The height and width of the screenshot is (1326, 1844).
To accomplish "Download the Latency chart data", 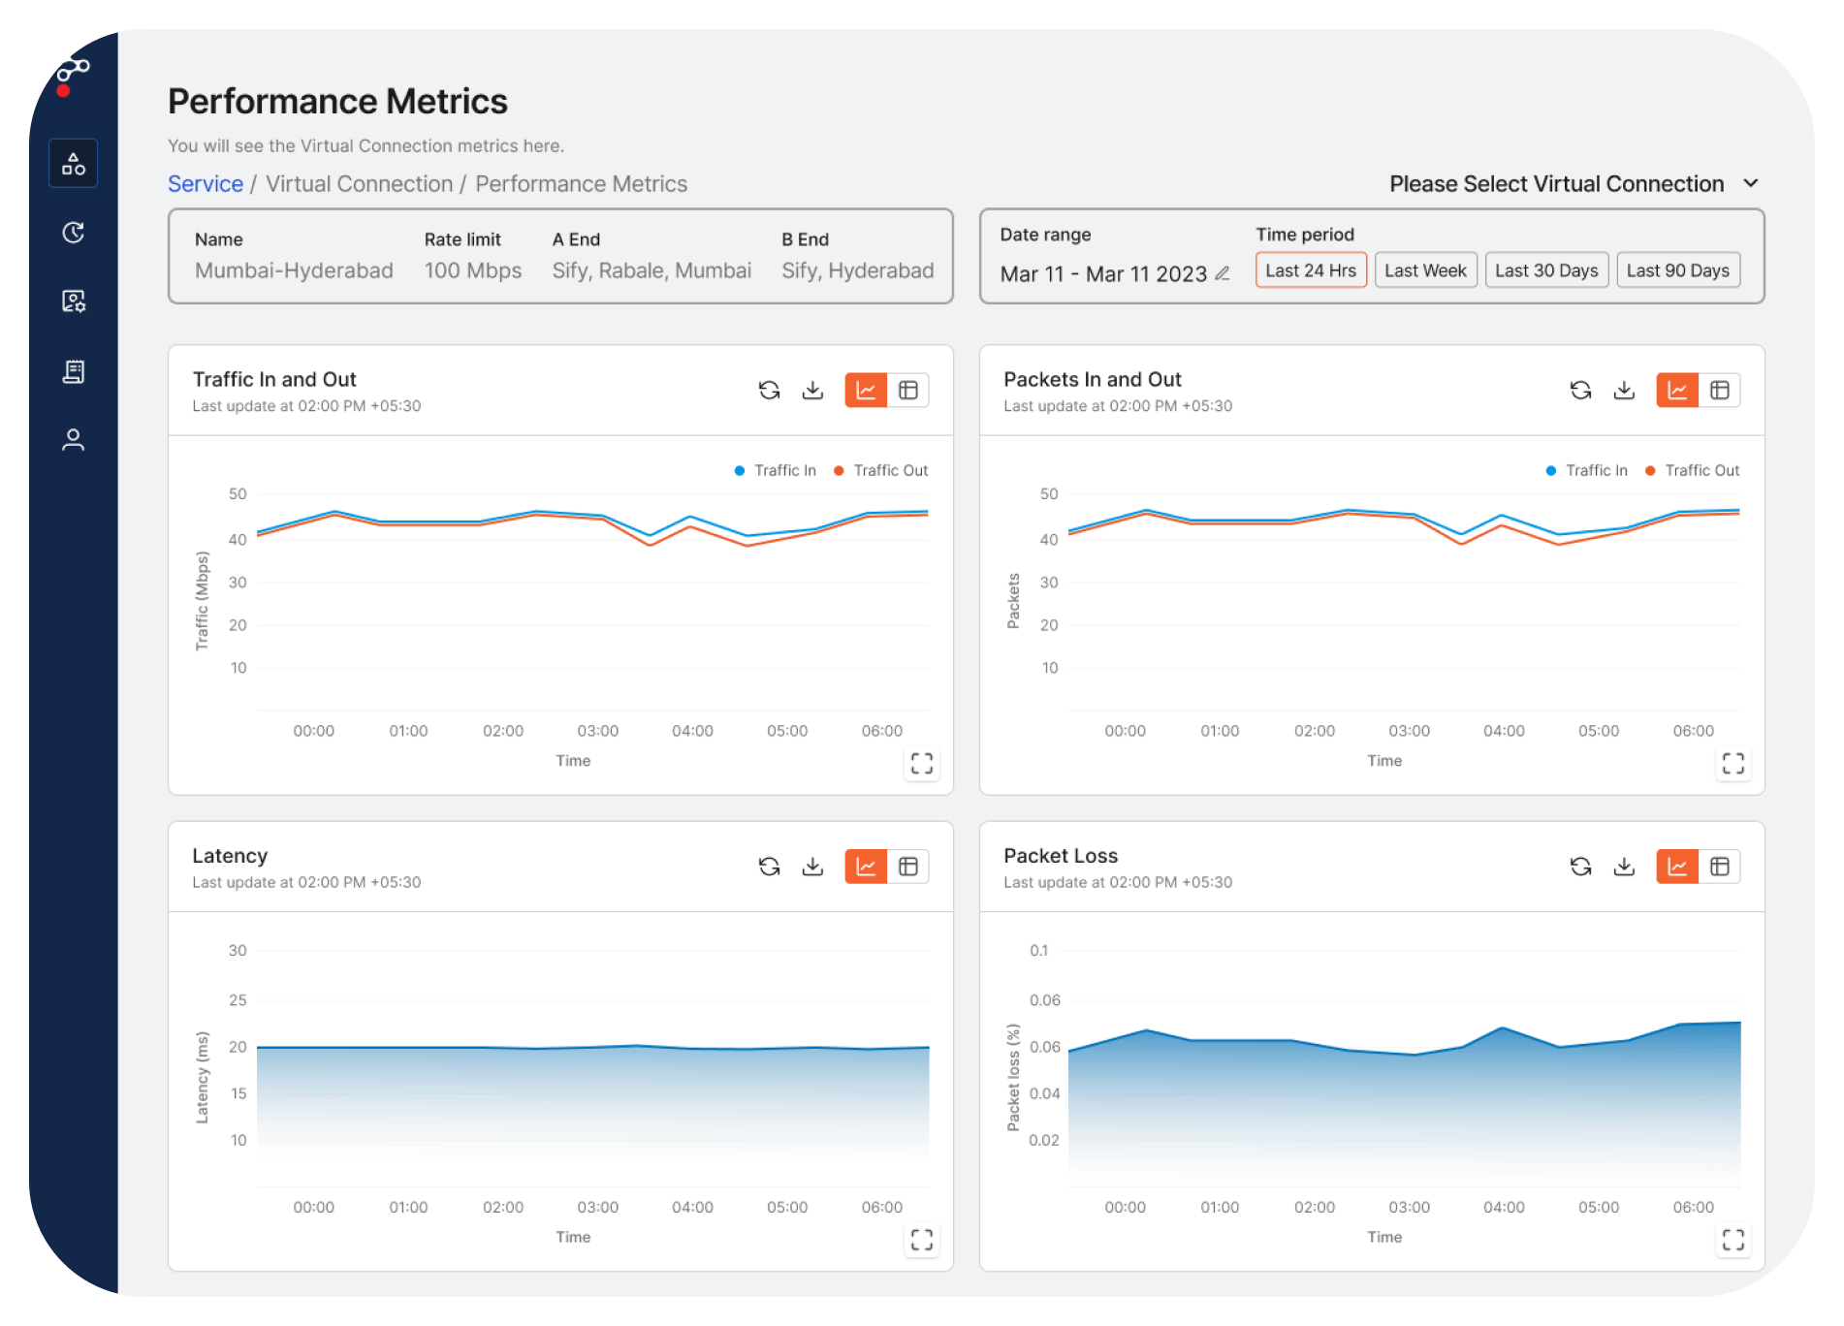I will 812,867.
